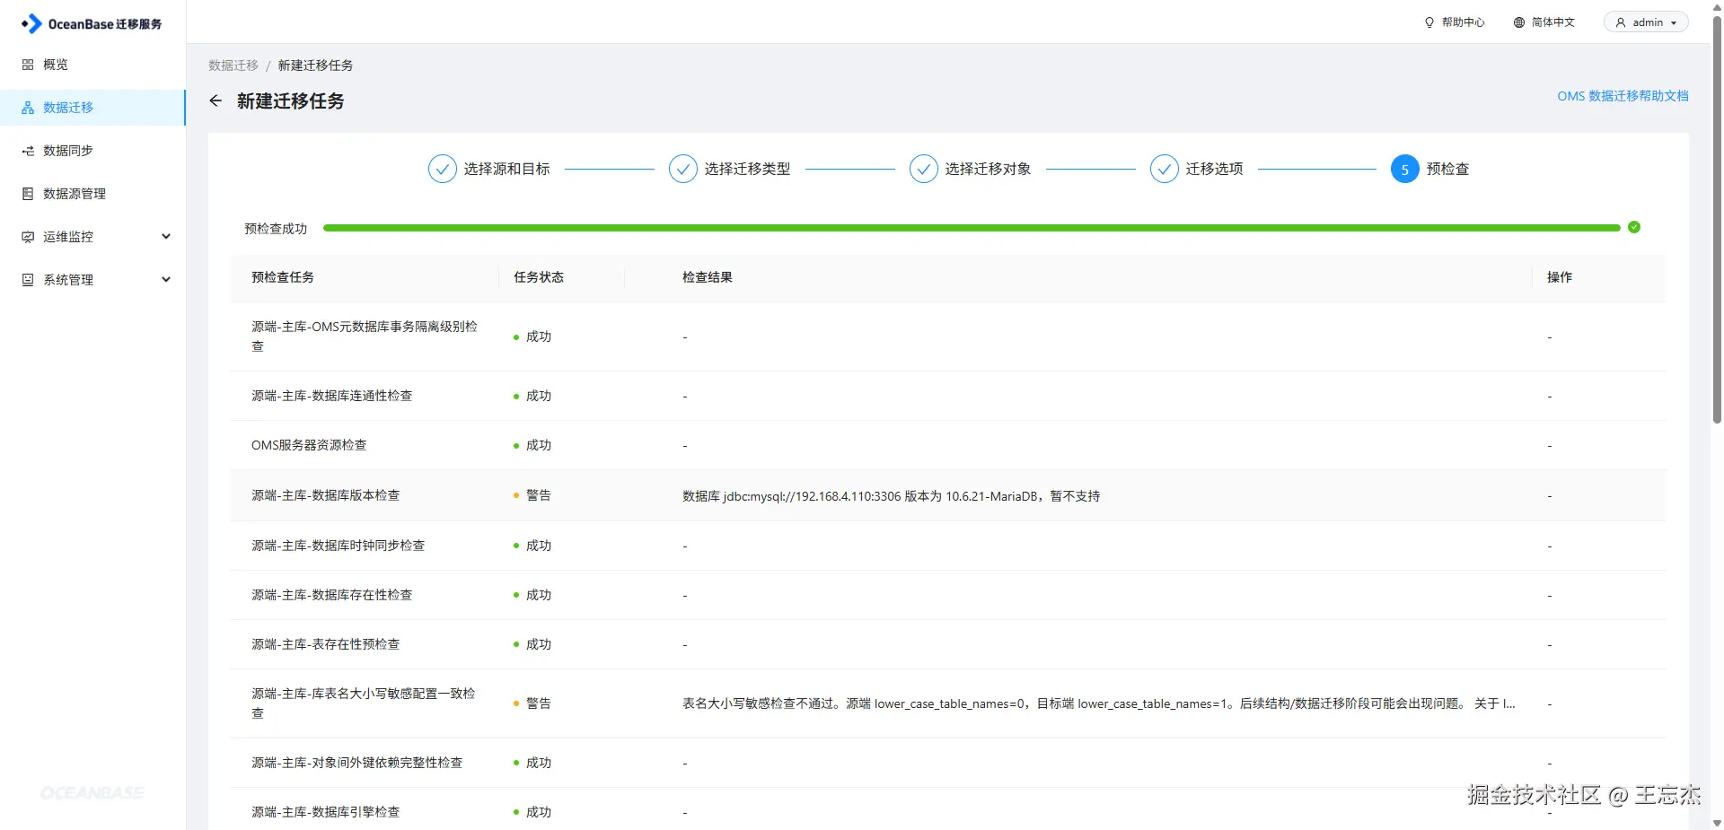
Task: Click the 选择迁移类型 step label
Action: point(747,169)
